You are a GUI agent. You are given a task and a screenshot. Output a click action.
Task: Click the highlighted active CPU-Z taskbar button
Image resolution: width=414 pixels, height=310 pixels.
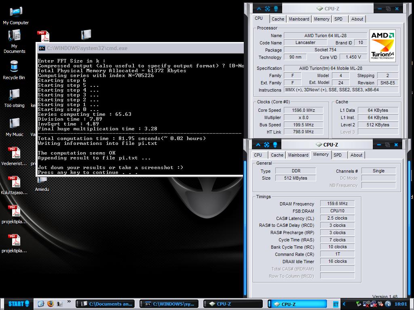tap(297, 304)
